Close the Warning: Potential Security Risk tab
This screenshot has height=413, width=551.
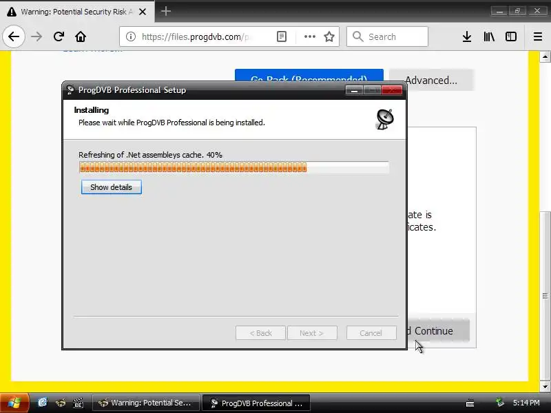coord(143,12)
